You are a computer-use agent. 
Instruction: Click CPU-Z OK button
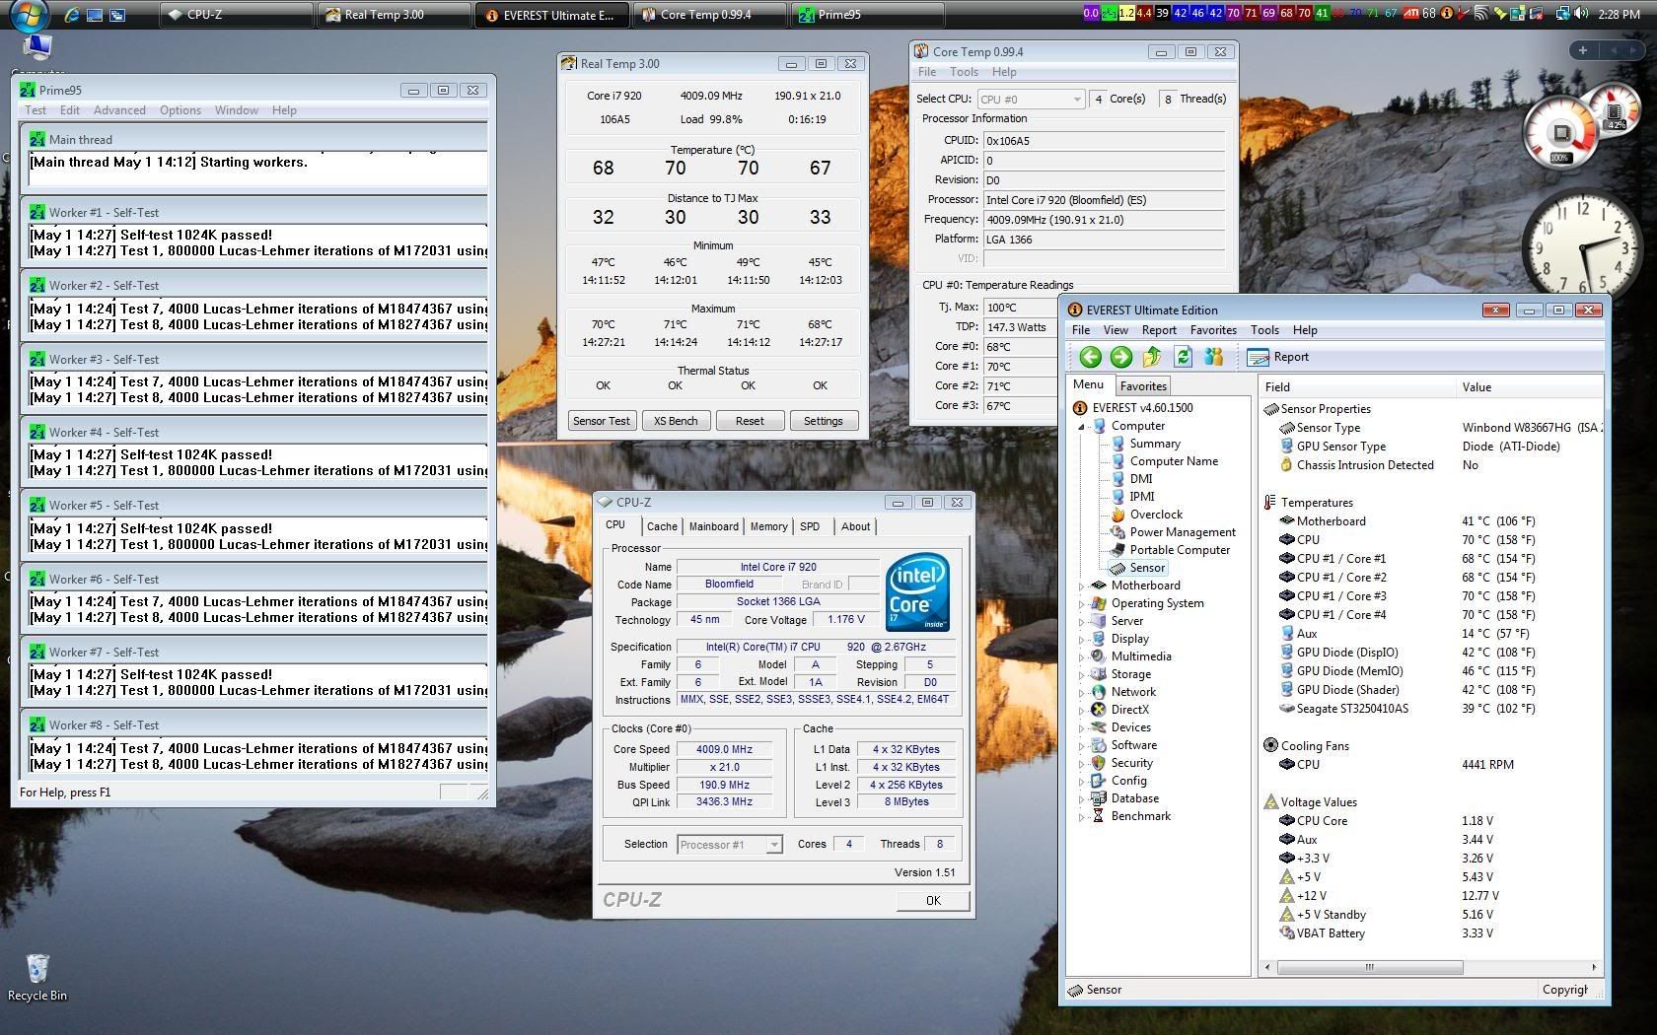click(x=933, y=900)
